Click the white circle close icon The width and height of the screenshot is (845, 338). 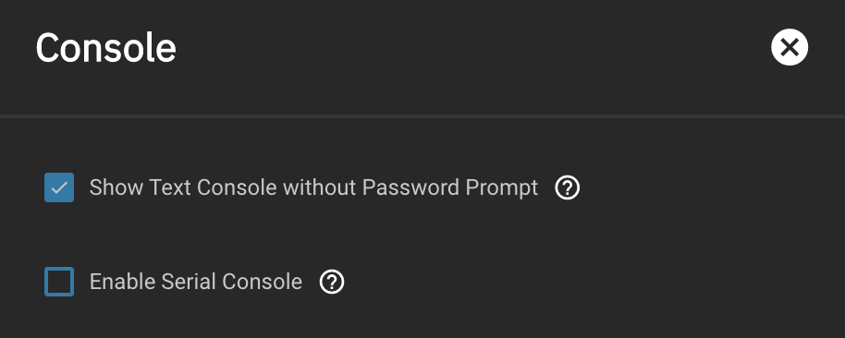pos(789,47)
